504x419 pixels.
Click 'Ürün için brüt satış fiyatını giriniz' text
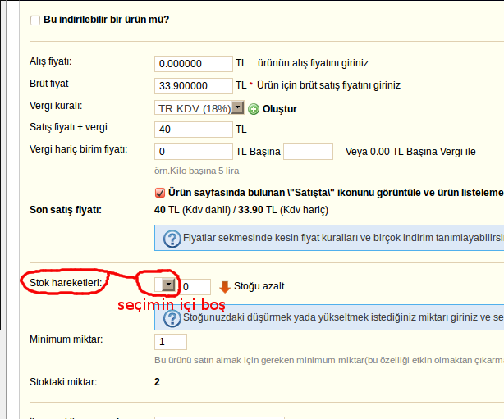(328, 85)
